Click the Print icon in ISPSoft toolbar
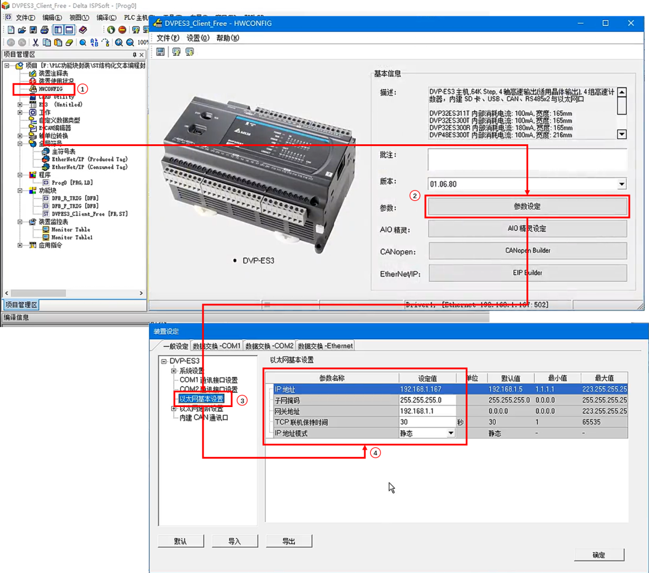 click(44, 30)
